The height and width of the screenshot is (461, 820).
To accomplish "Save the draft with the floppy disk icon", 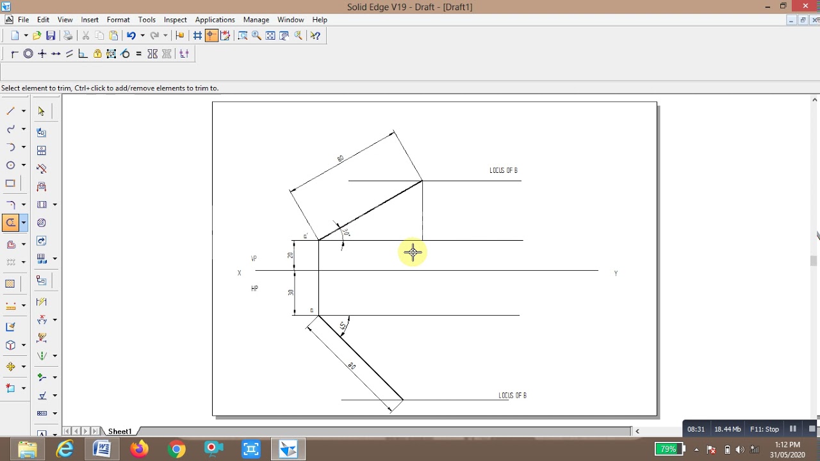I will pos(51,36).
